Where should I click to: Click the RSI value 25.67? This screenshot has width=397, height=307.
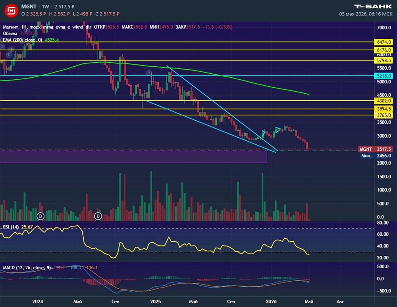pos(27,227)
